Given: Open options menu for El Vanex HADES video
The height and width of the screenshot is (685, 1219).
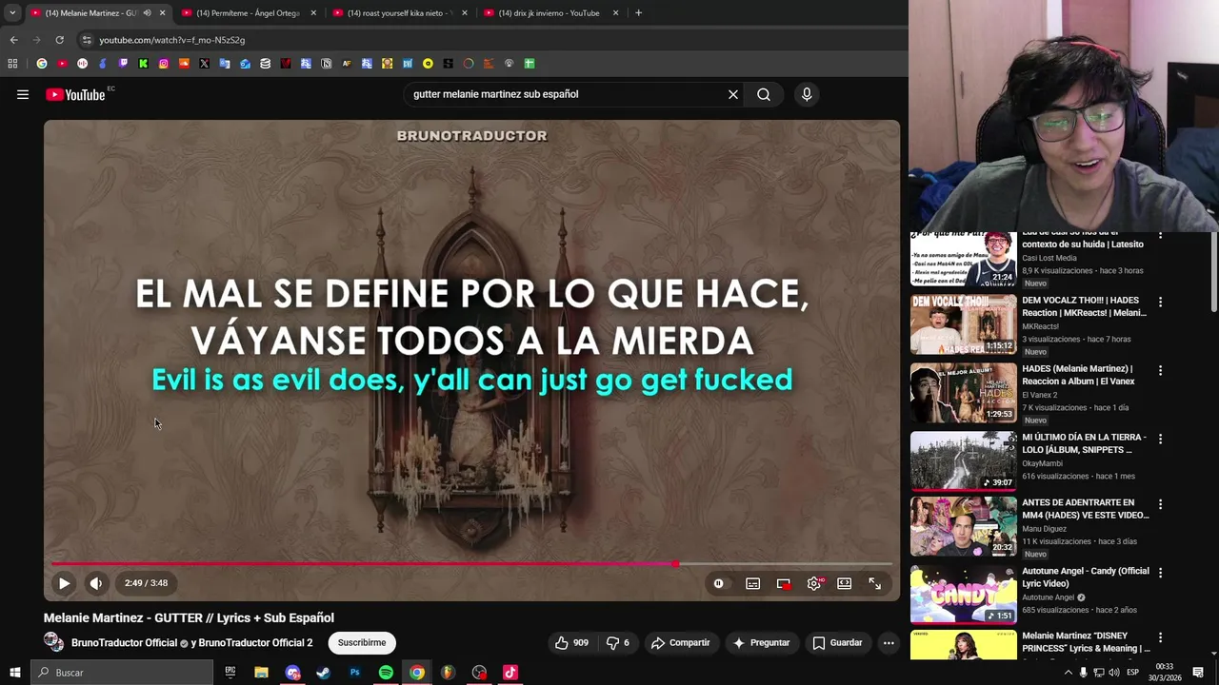Looking at the screenshot, I should point(1160,370).
